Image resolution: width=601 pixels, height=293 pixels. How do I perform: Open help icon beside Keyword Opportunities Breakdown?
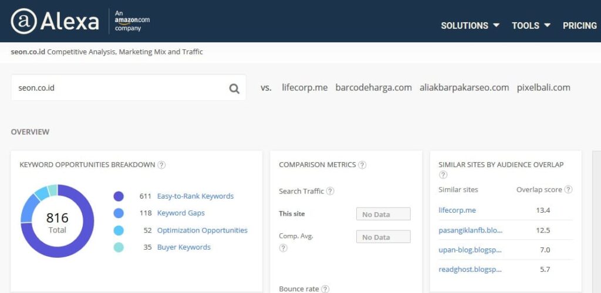162,165
